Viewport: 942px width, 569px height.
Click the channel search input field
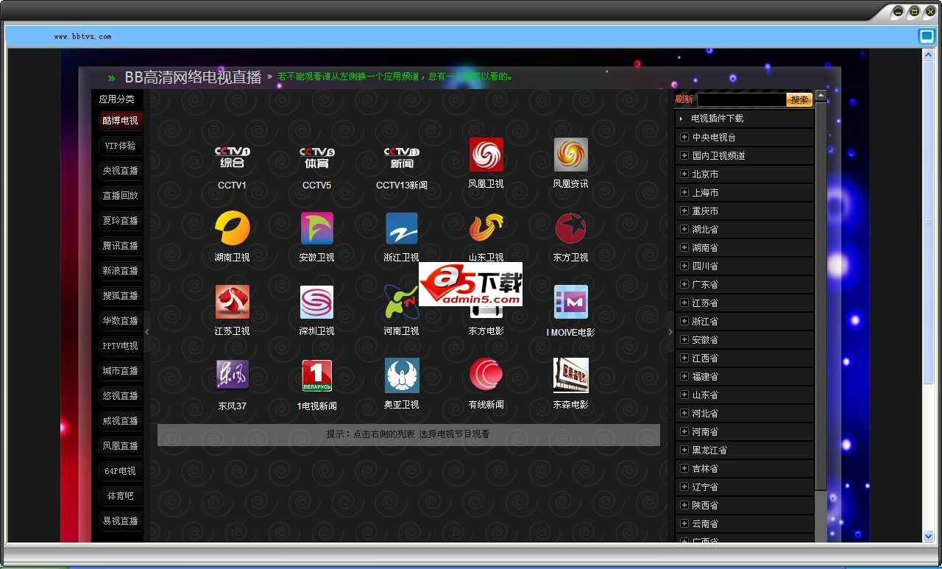tap(740, 99)
